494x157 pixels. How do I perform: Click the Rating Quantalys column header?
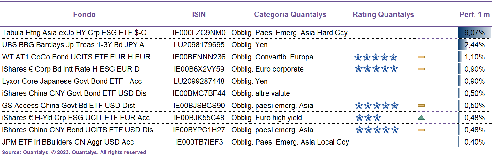[383, 14]
